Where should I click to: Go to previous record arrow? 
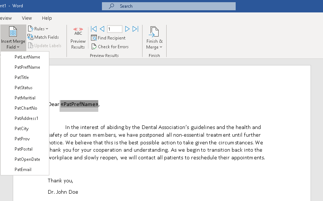tap(102, 29)
